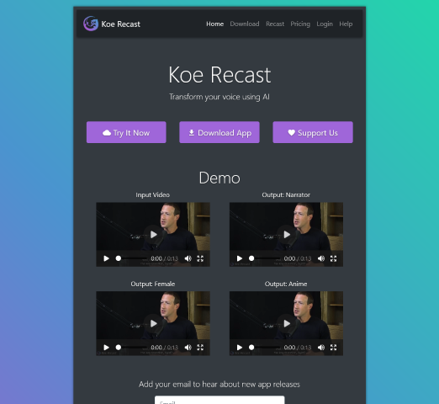Mute the Output: Female video
Viewport: 439px width, 404px height.
[x=188, y=348]
